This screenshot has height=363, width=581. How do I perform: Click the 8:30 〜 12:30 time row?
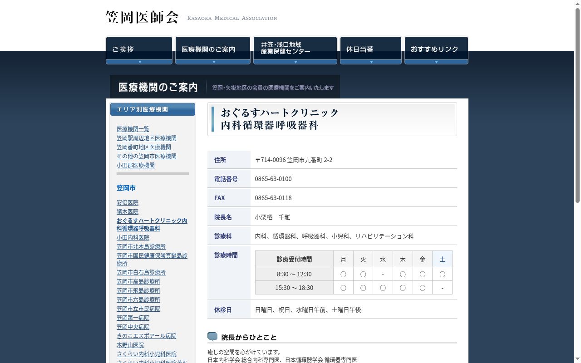point(354,274)
